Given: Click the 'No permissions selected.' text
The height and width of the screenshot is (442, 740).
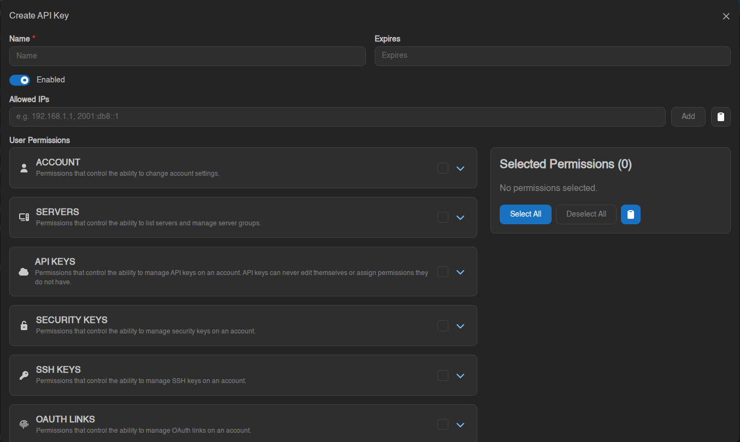Looking at the screenshot, I should pyautogui.click(x=548, y=188).
